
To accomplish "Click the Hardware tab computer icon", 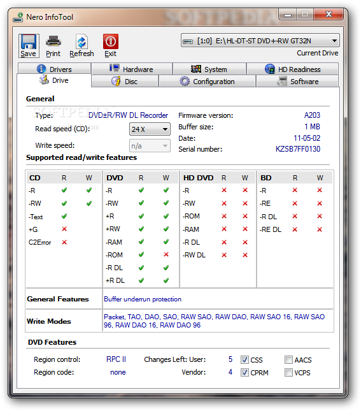I will click(115, 68).
